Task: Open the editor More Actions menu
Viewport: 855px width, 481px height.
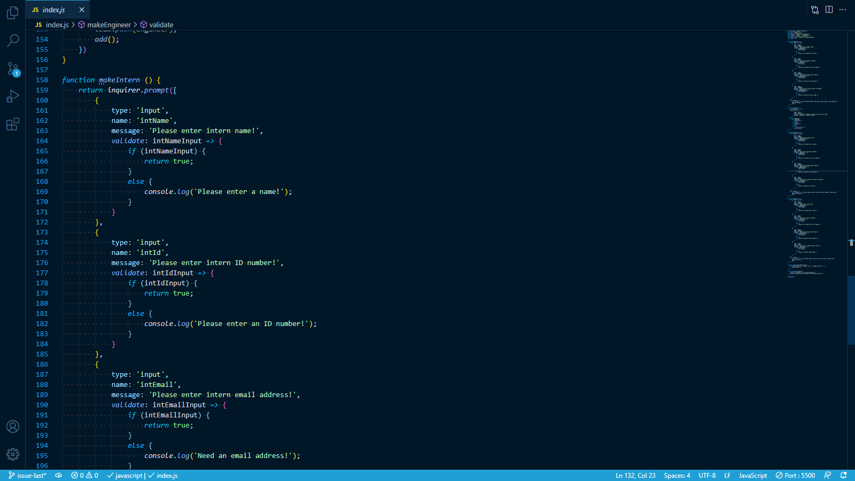Action: [843, 10]
